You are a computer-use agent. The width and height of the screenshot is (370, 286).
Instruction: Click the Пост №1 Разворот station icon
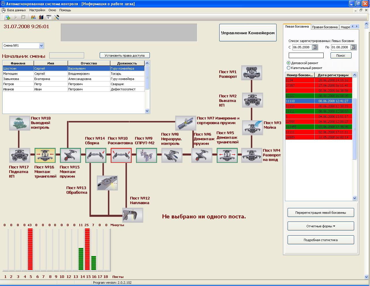click(x=252, y=73)
